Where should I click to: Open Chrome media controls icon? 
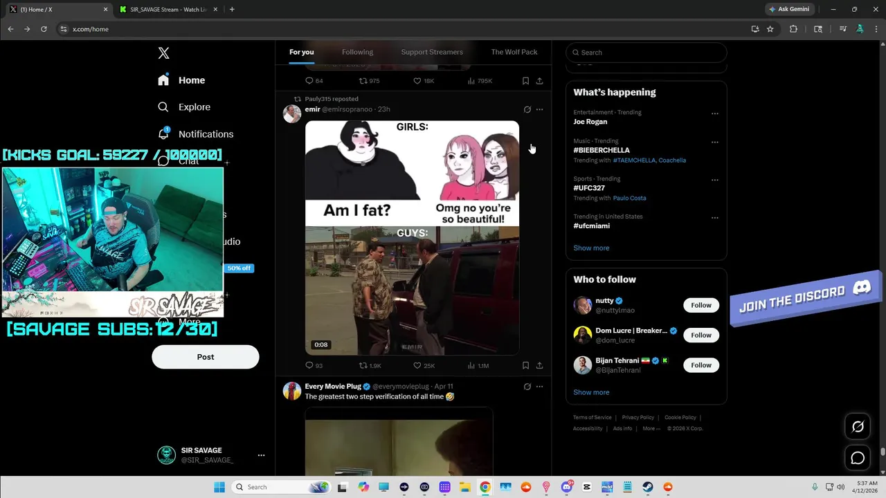[x=842, y=29]
